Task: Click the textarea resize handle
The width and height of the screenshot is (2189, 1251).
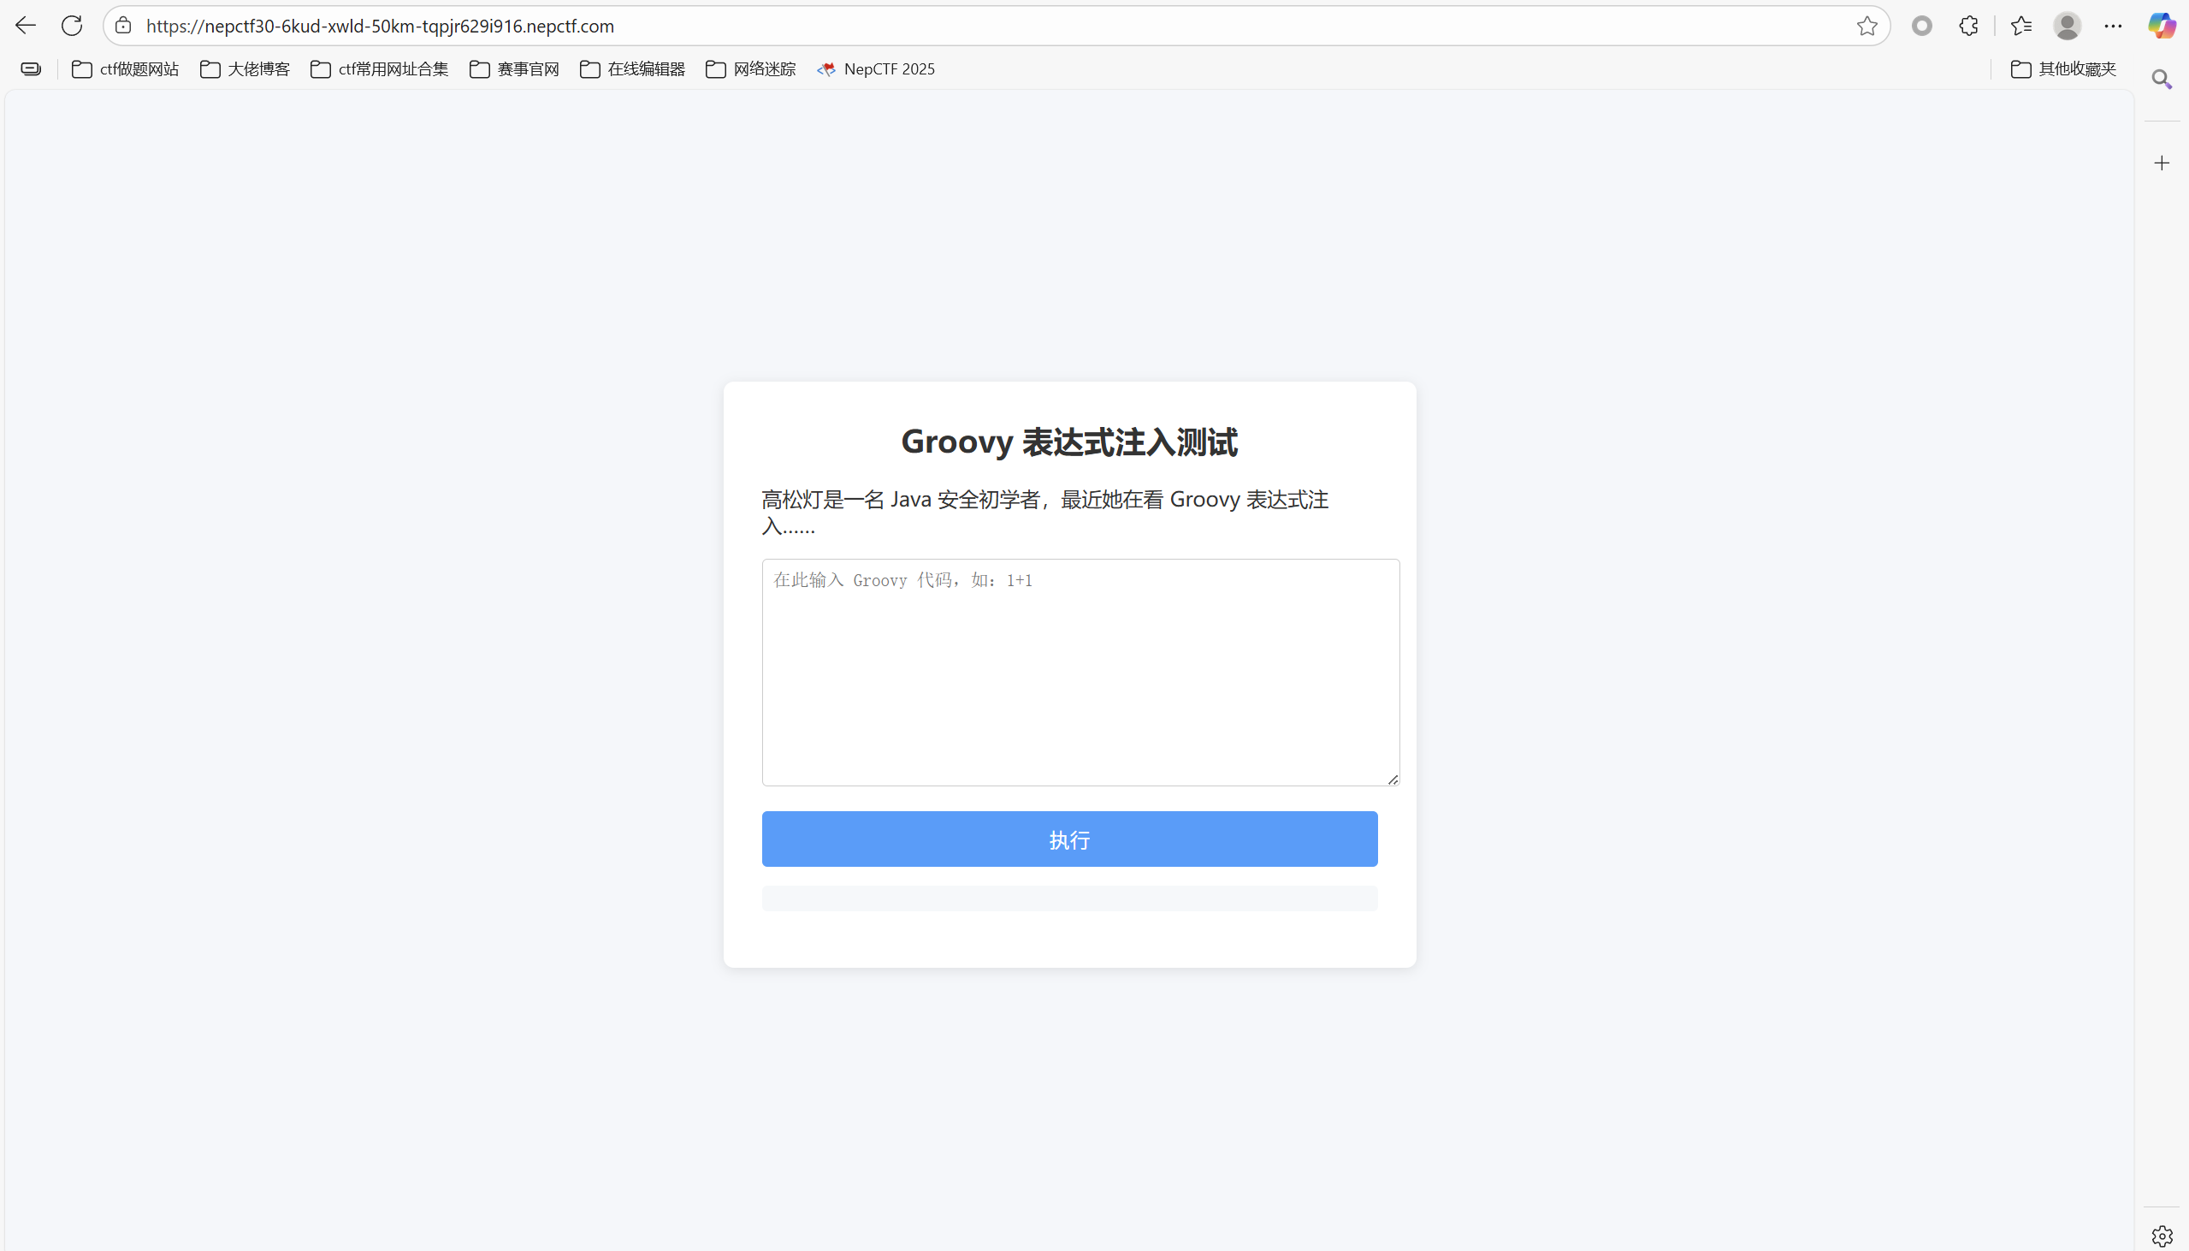Action: tap(1392, 779)
